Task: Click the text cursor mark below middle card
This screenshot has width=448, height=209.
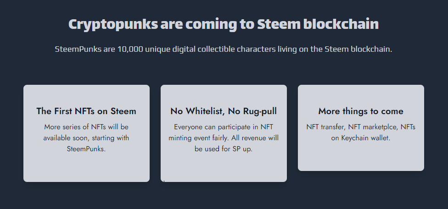Action: [164, 181]
